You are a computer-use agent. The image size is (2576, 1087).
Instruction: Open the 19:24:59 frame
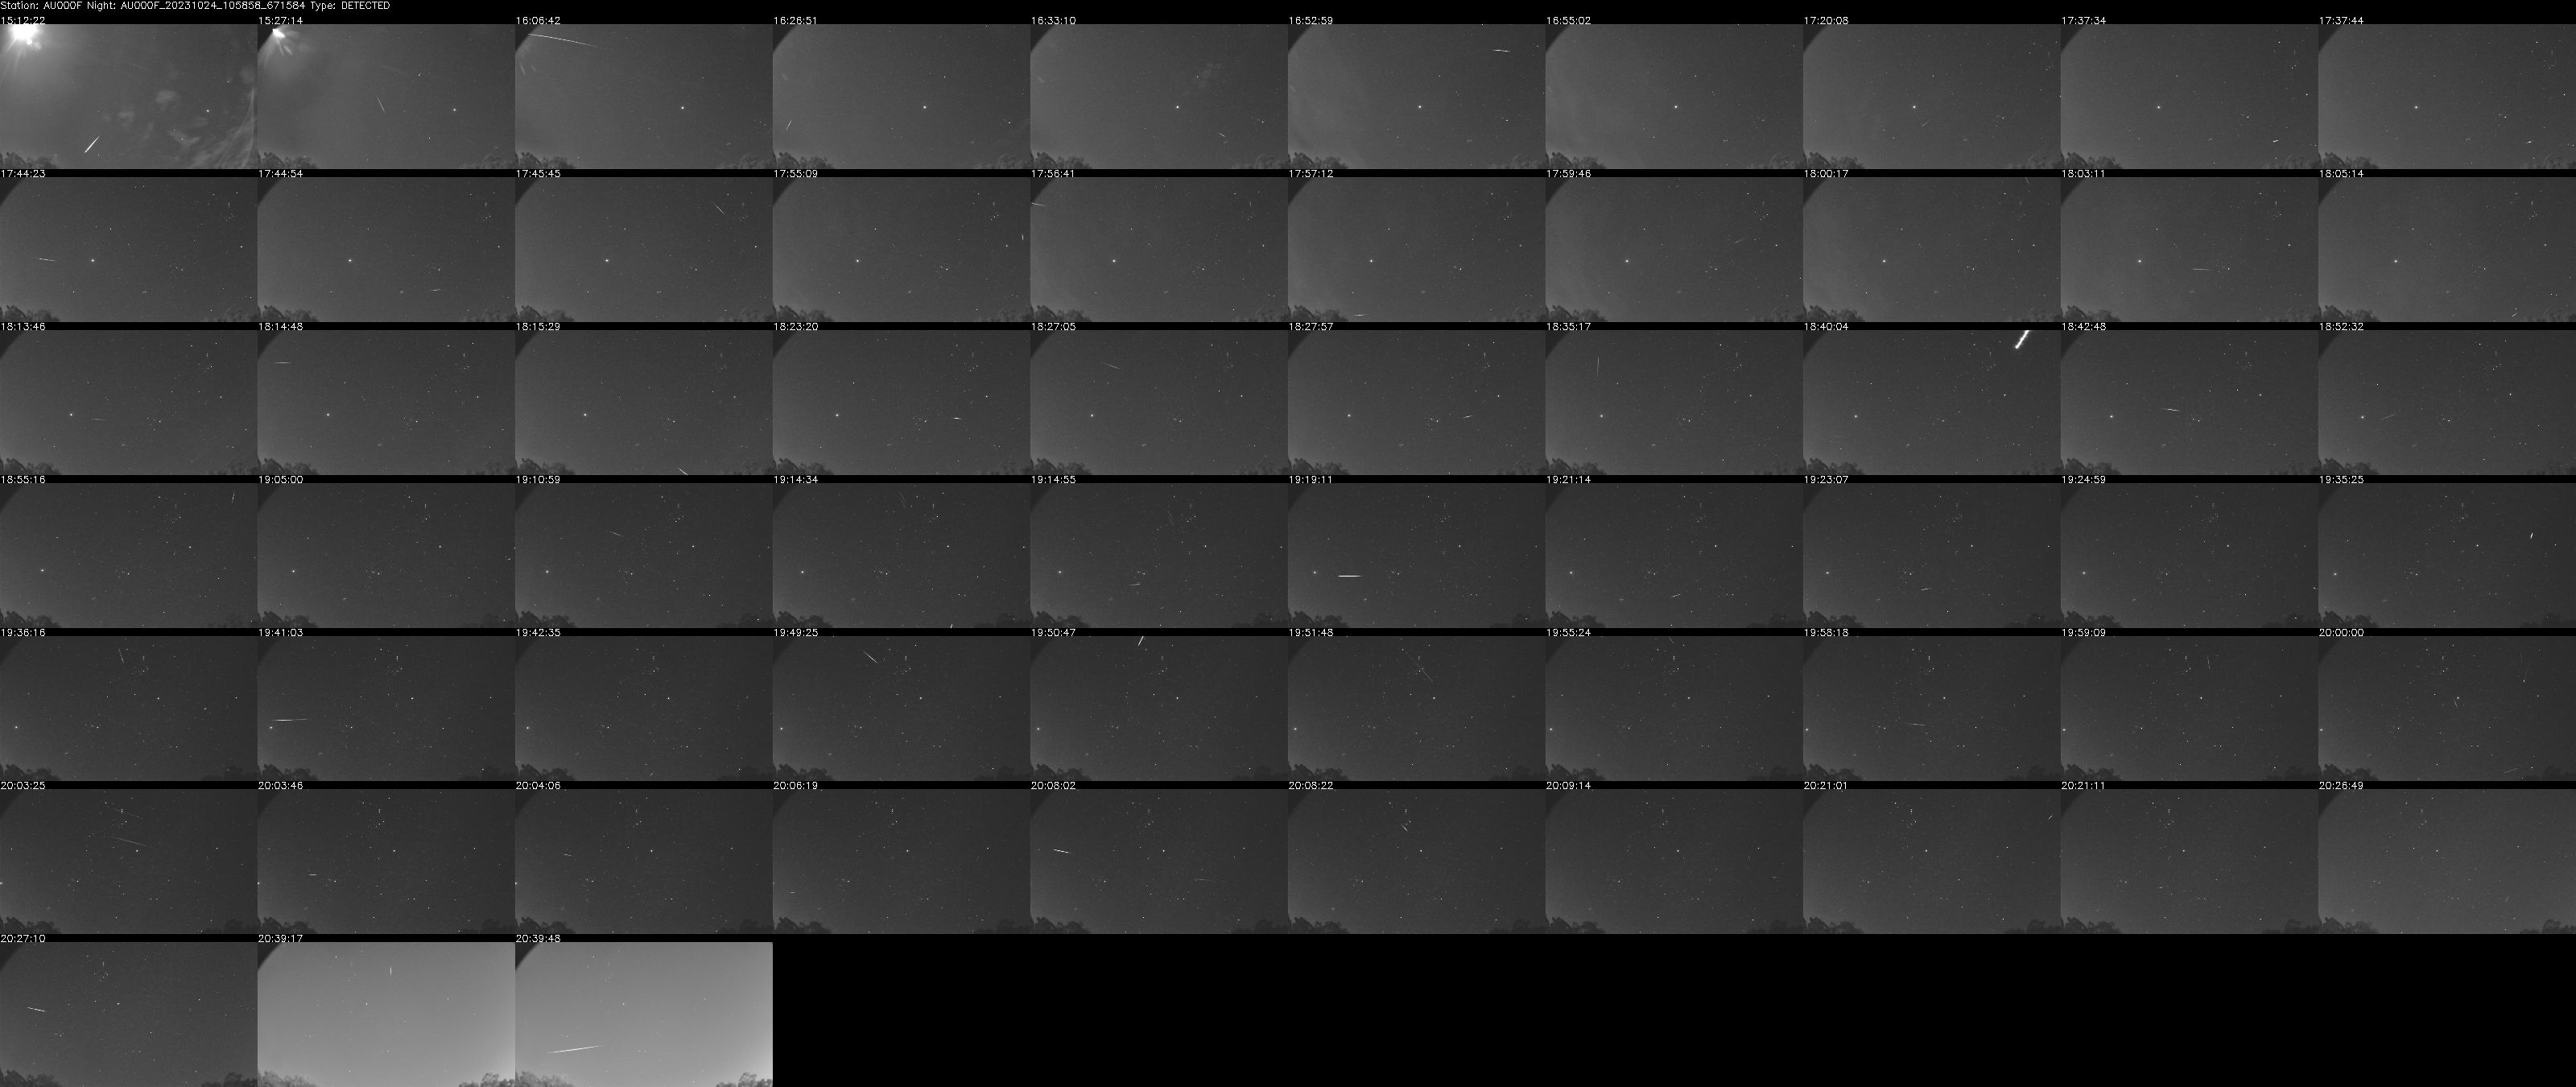pyautogui.click(x=2189, y=555)
